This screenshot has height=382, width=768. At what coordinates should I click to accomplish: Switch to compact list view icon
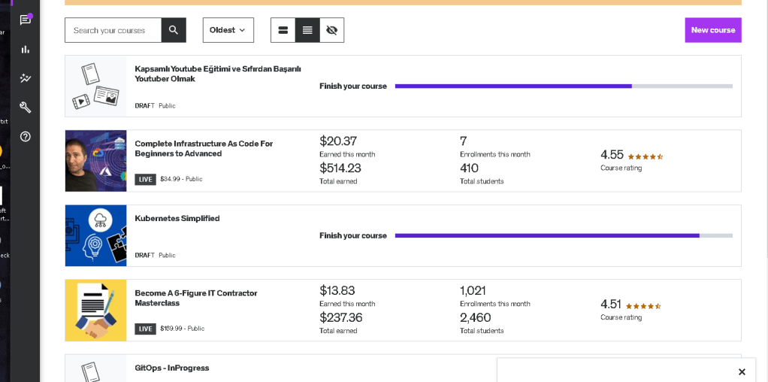tap(307, 30)
